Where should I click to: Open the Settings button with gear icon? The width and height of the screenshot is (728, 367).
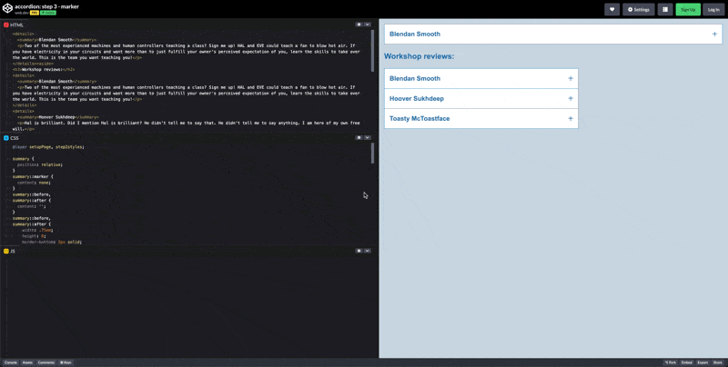click(x=639, y=10)
